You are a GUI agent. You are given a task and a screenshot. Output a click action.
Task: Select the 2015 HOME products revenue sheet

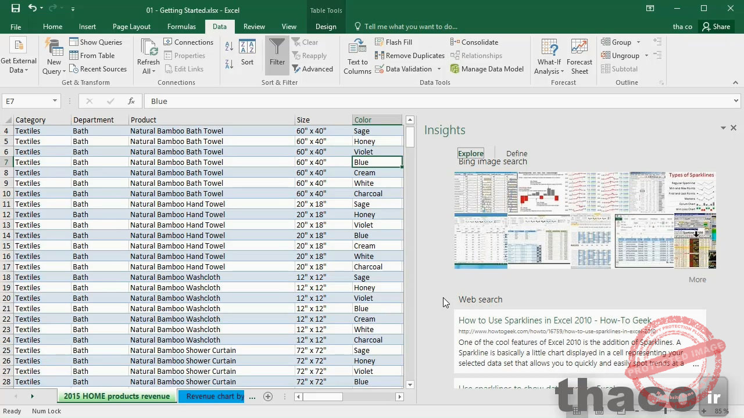coord(117,397)
